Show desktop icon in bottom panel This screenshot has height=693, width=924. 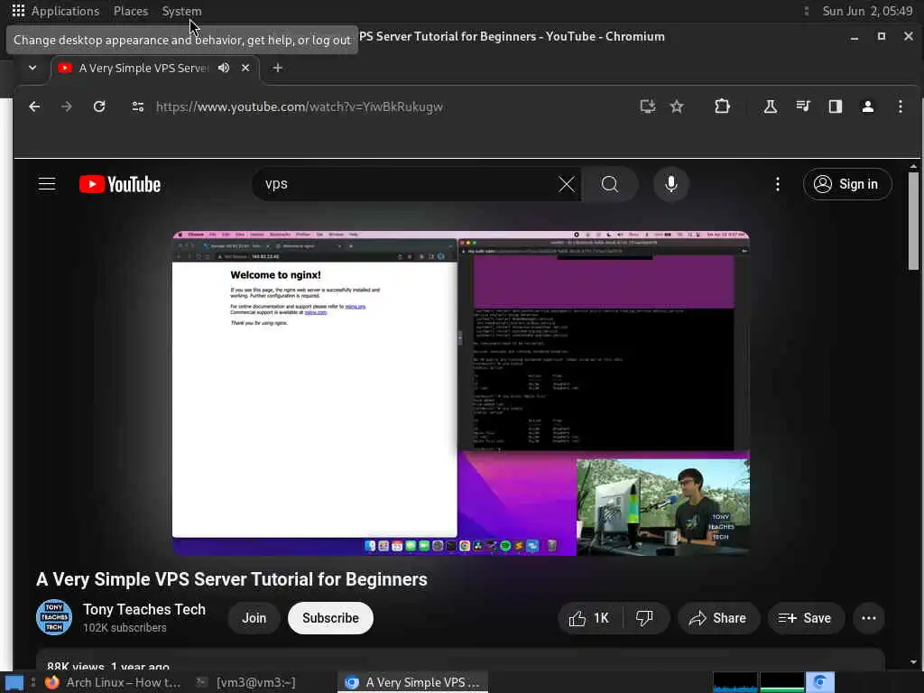14,682
